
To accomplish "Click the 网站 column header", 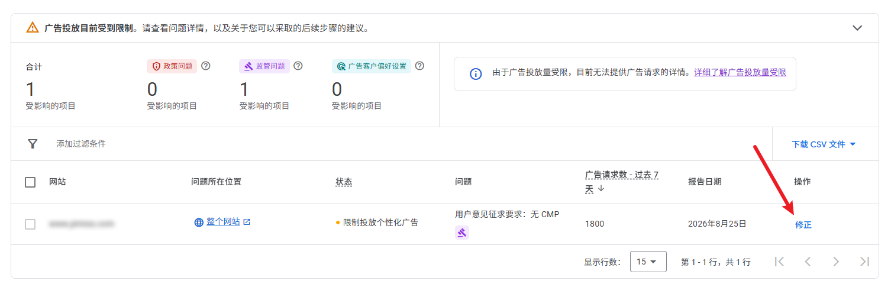I will [57, 182].
